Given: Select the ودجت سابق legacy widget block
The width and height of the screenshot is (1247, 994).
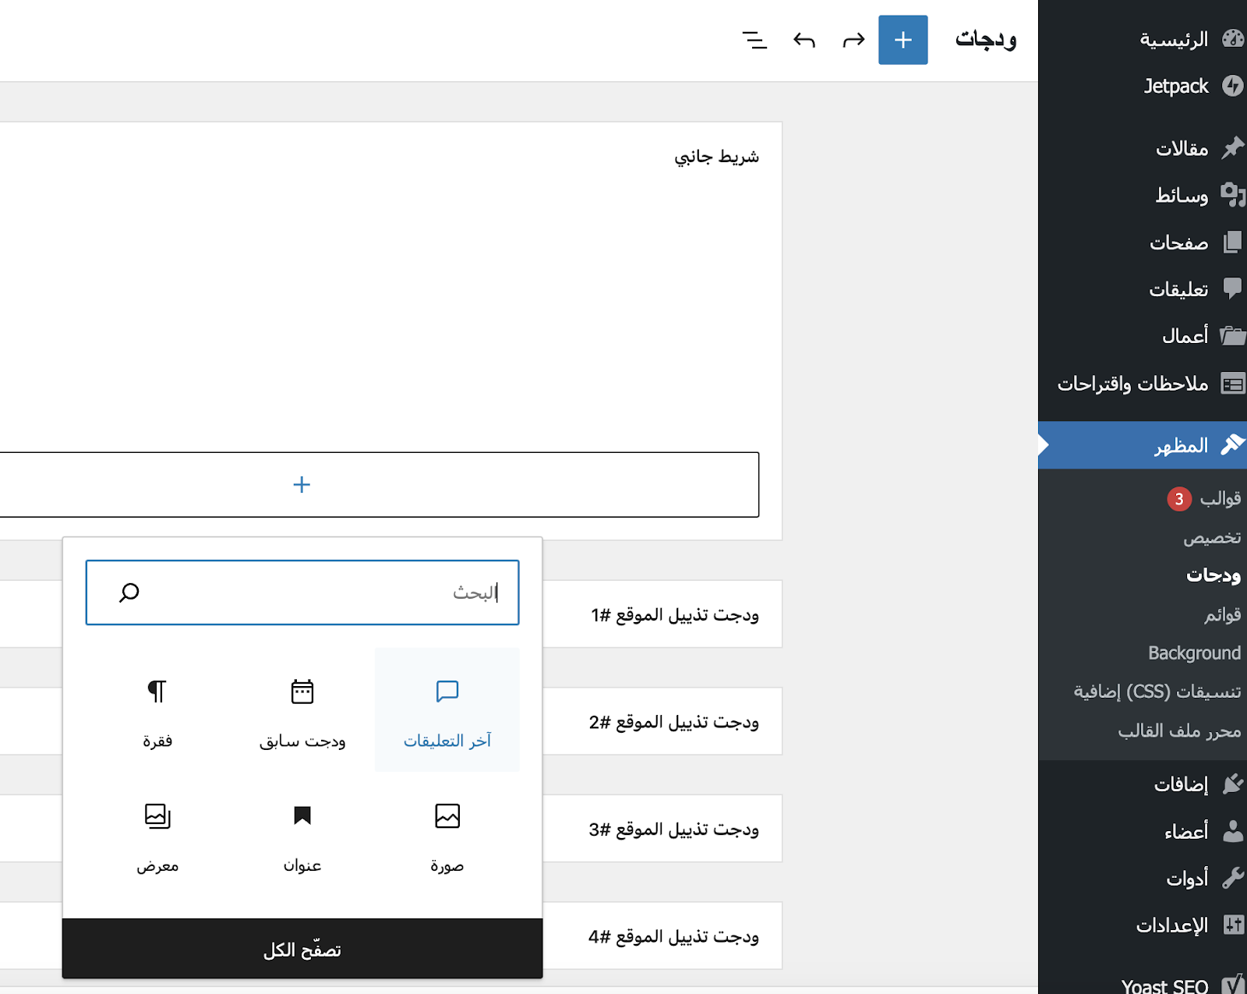Looking at the screenshot, I should point(302,709).
